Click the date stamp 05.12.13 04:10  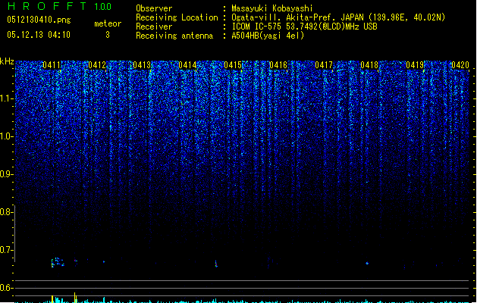coord(39,35)
